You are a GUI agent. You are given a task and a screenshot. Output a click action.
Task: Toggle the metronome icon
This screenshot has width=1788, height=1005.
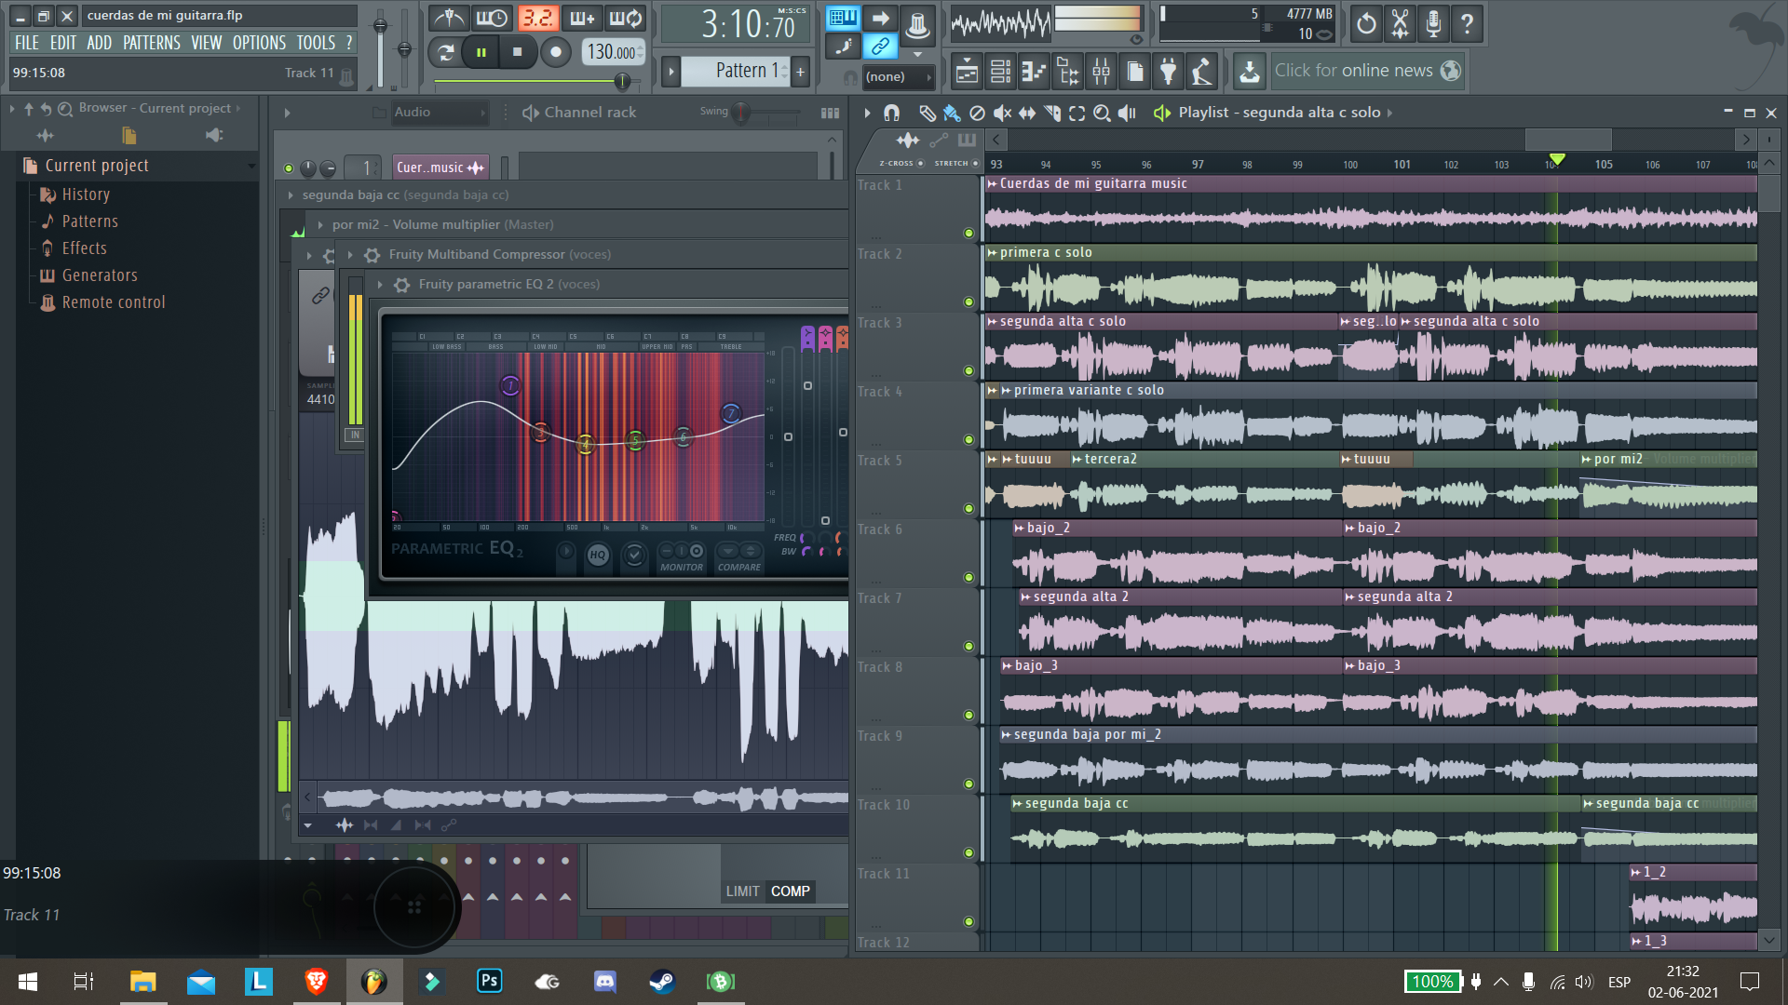pos(449,18)
